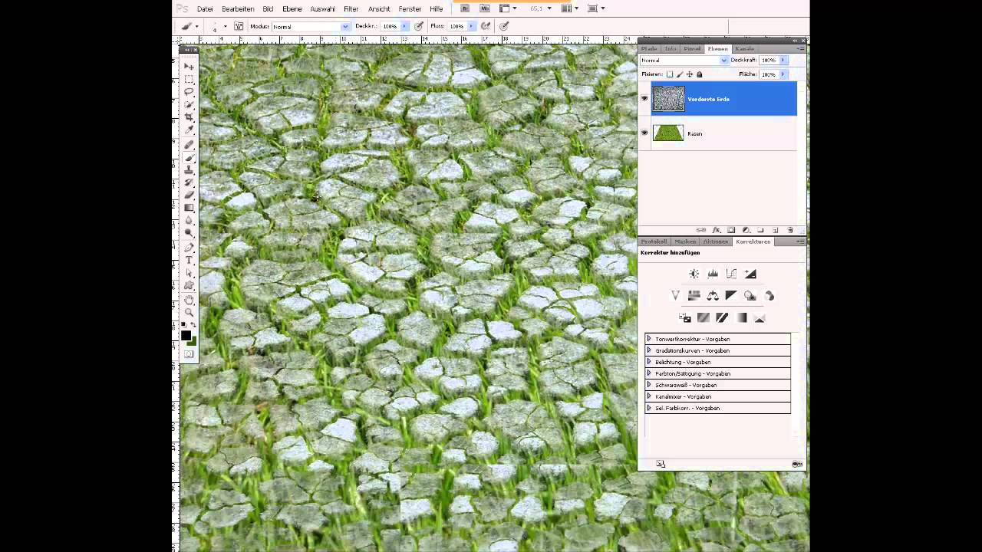The height and width of the screenshot is (552, 982).
Task: Add a Photo Filter adjustment
Action: [x=750, y=295]
